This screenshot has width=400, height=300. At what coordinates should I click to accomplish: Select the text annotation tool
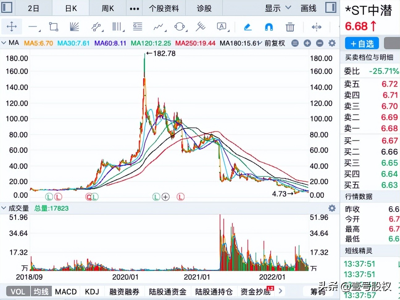point(221,27)
